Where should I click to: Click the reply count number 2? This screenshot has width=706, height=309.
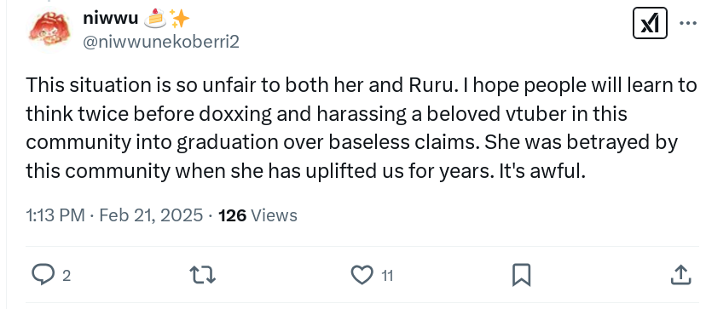(x=67, y=276)
